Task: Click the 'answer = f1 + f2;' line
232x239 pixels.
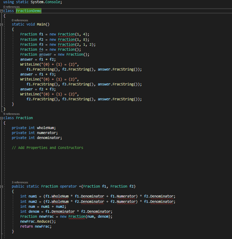Action: click(38, 60)
